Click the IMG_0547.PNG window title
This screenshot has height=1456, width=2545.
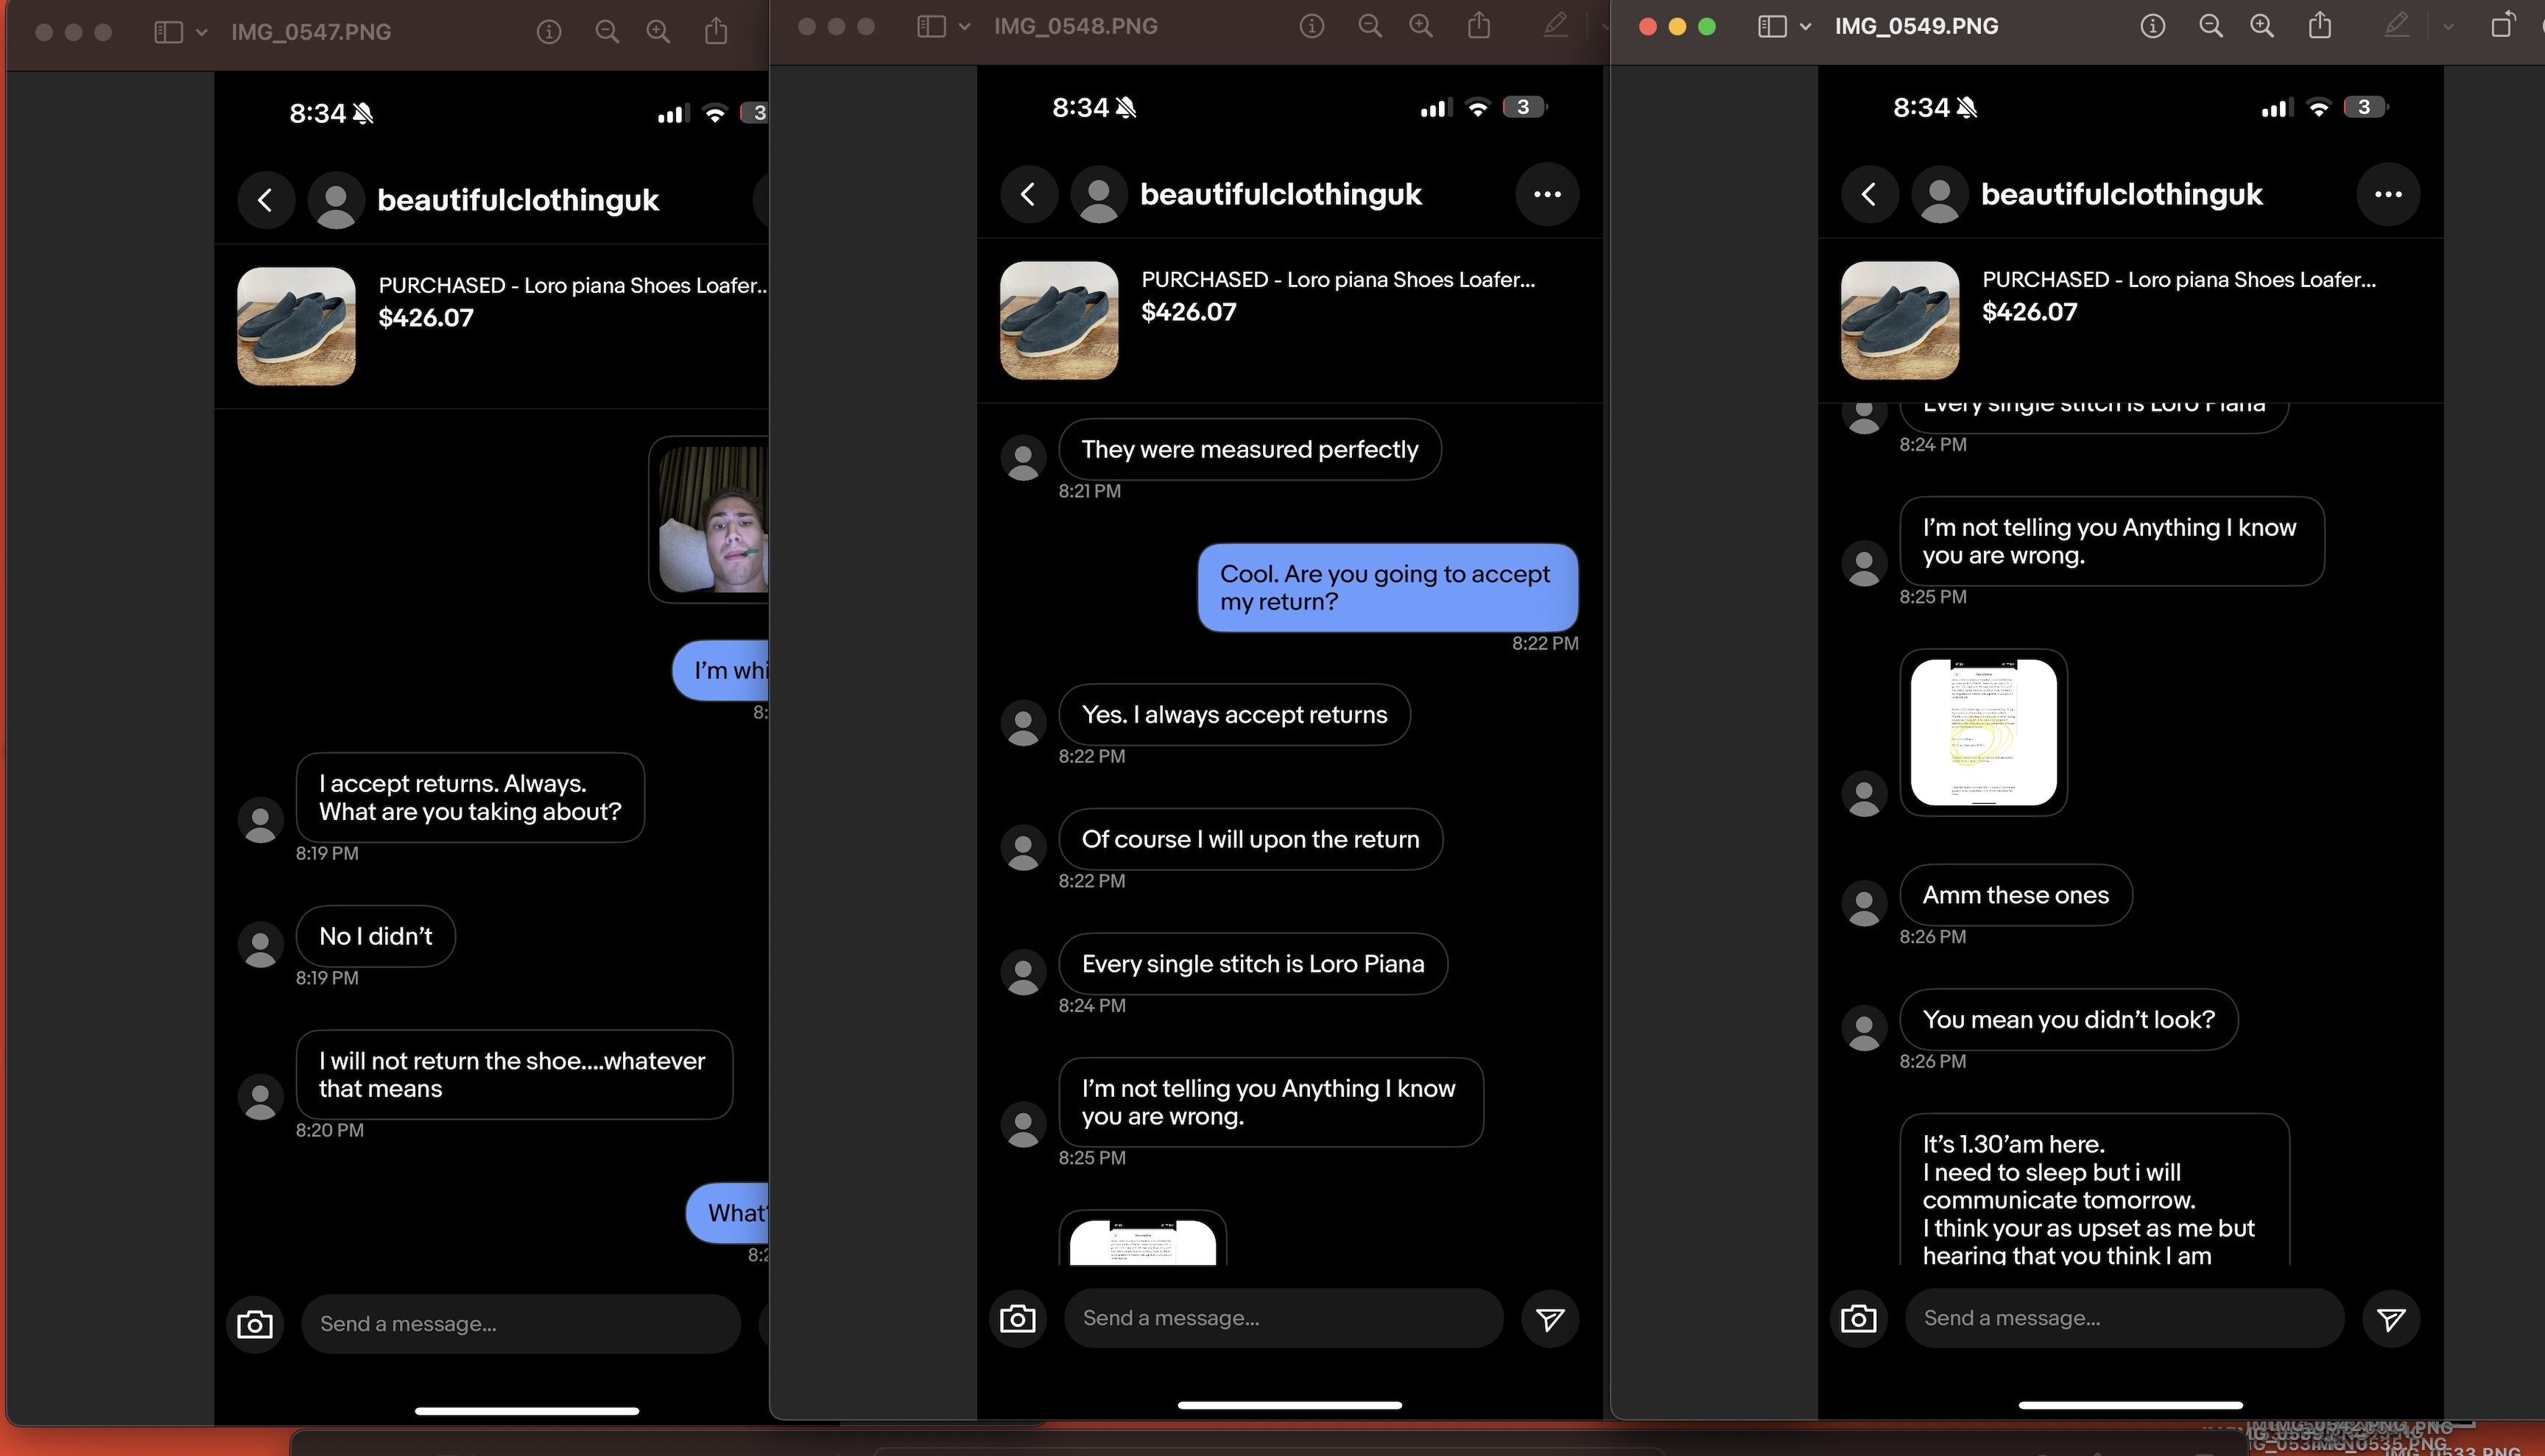[311, 32]
